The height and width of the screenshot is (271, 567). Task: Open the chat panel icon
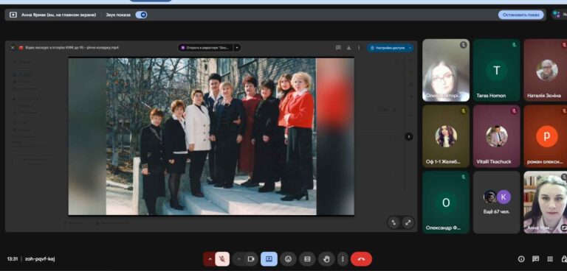[535, 258]
